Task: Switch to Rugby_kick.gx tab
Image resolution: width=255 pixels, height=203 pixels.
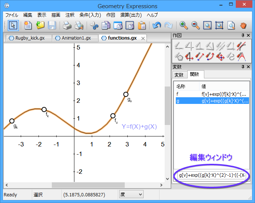Action: [29, 38]
